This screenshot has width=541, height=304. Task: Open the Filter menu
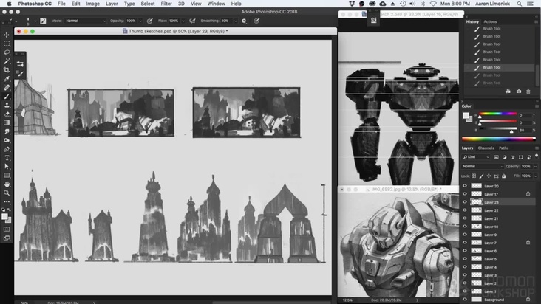pos(166,4)
